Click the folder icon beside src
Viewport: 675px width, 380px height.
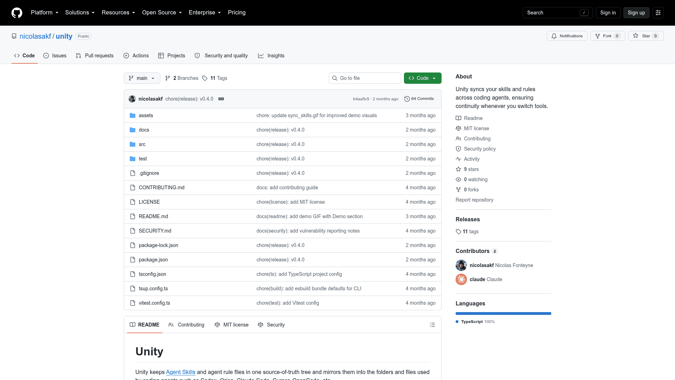133,144
